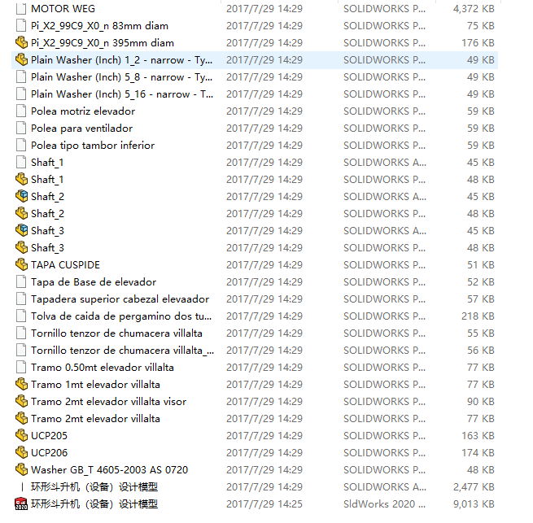This screenshot has height=523, width=533.
Task: Select file name Washer GB_T 4605-2003 AS 0720
Action: tap(110, 469)
